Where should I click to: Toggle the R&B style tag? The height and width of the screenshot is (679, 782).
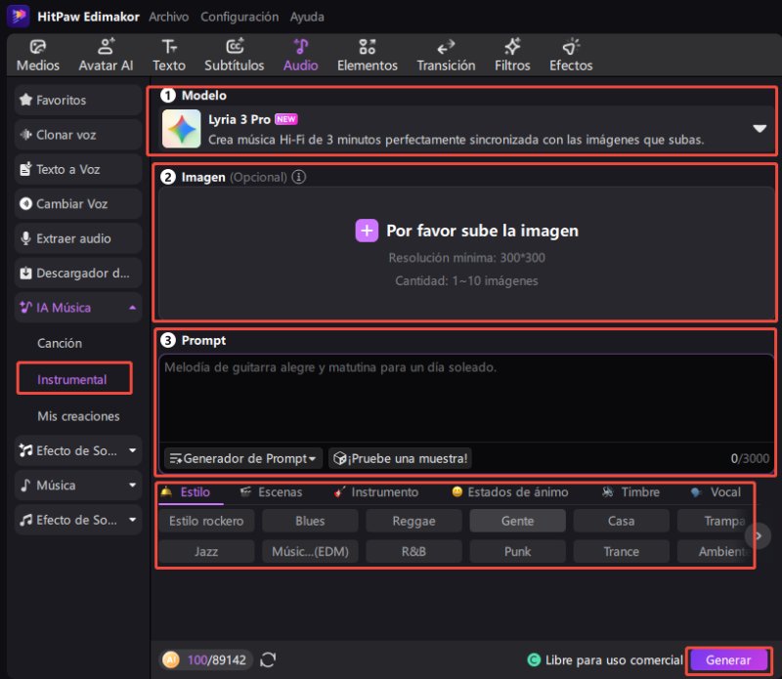413,551
